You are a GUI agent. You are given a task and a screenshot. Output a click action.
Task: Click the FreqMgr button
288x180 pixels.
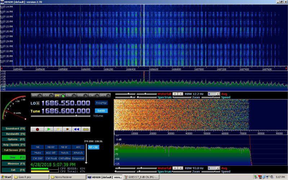click(x=101, y=103)
